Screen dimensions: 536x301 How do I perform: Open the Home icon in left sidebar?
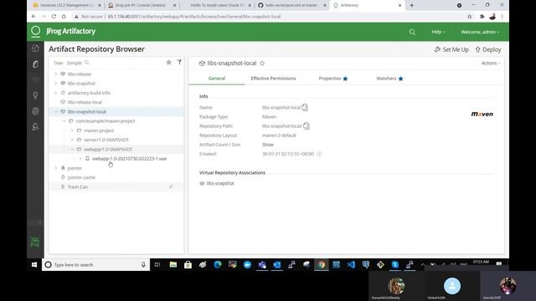tap(35, 48)
